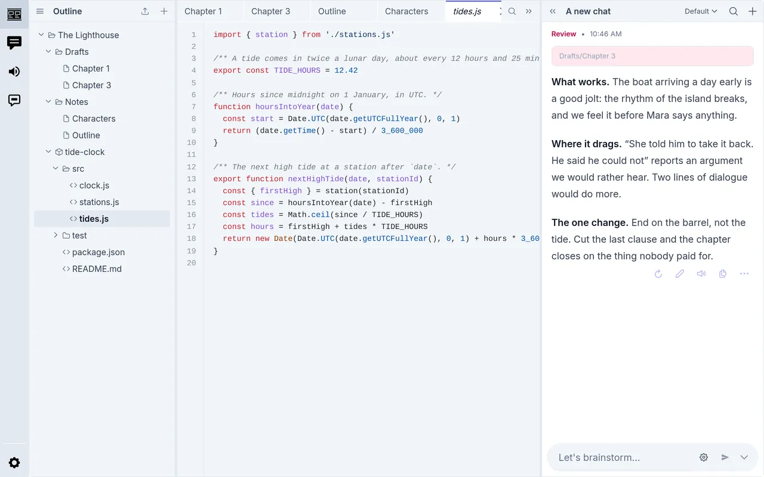Expand the test folder
This screenshot has width=764, height=477.
(x=56, y=236)
